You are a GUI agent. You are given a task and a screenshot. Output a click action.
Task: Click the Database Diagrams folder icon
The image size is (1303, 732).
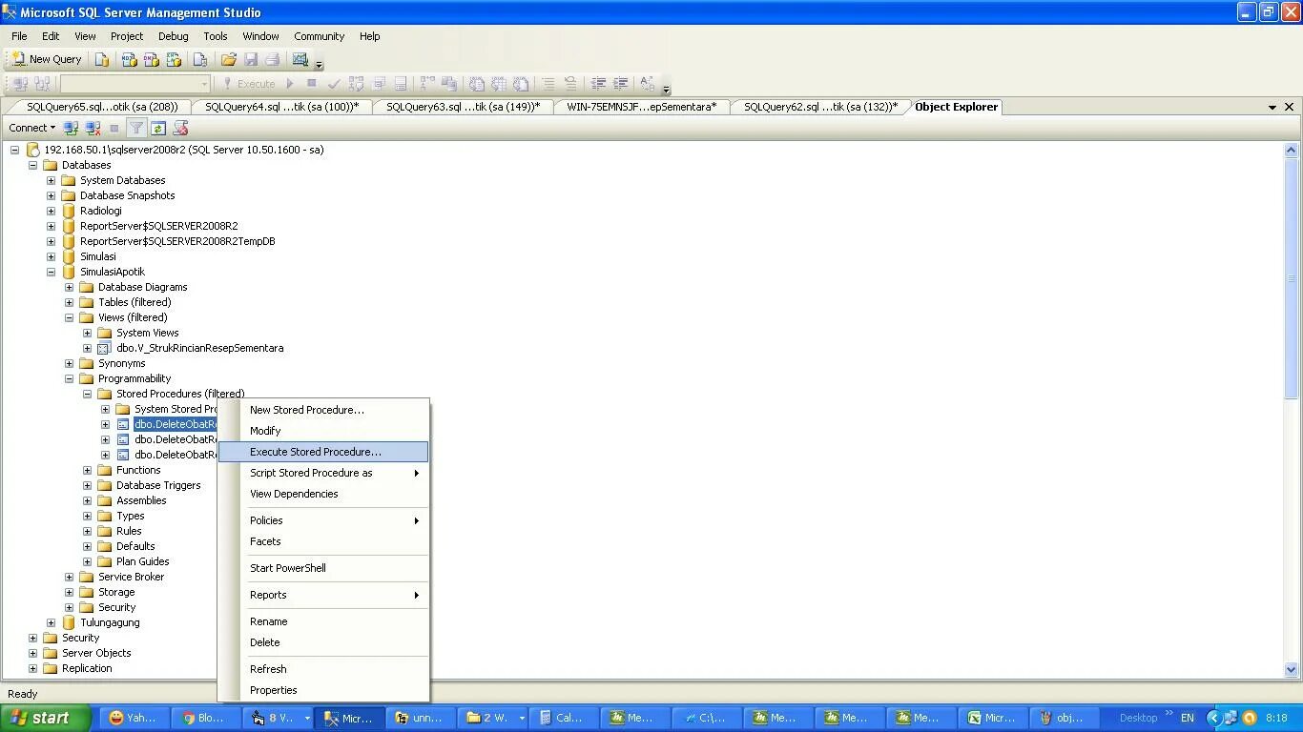tap(87, 287)
